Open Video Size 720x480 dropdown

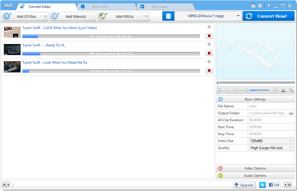tap(271, 141)
